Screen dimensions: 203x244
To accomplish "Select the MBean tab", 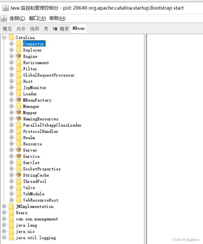I will coord(78,28).
